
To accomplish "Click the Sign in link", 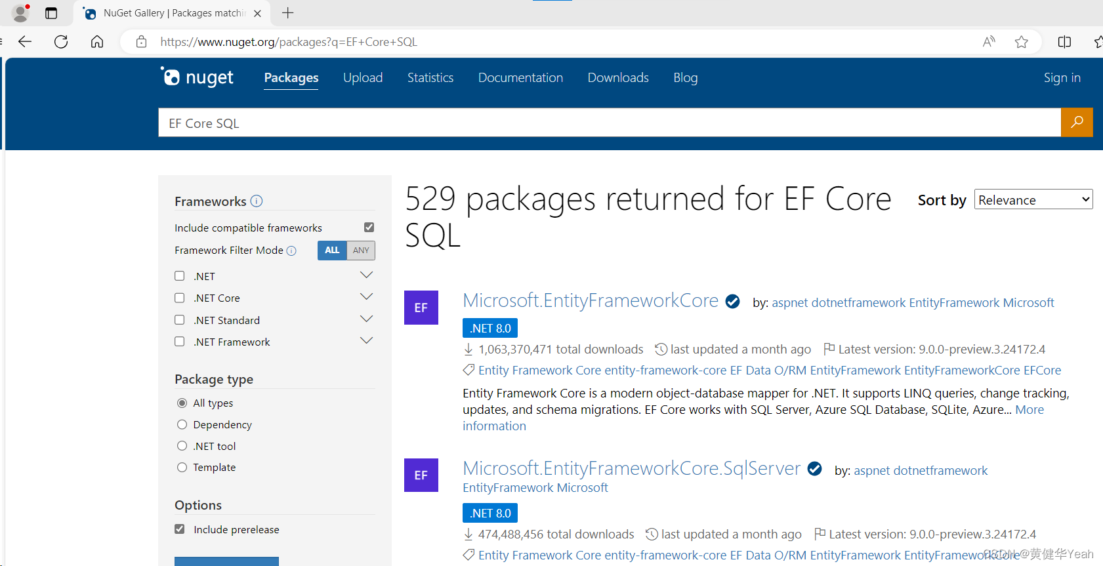I will (1062, 77).
